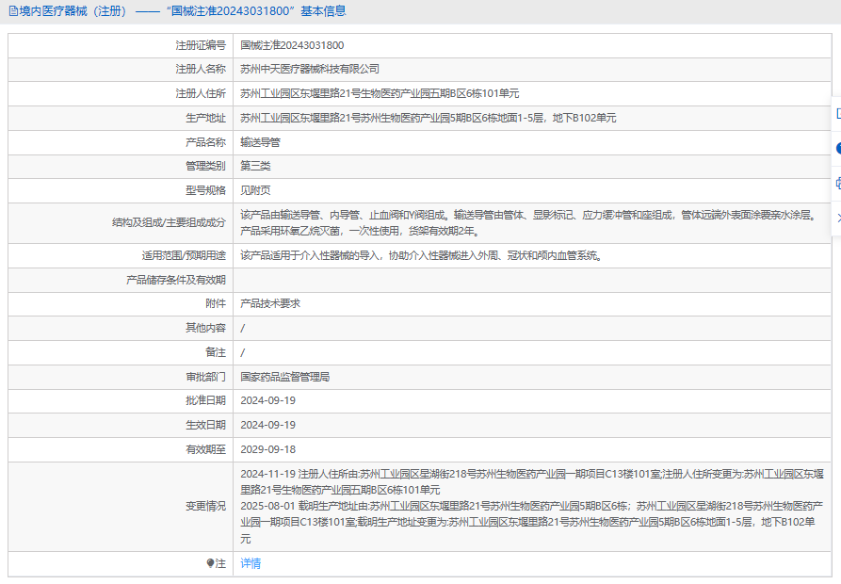Open the 详情 link in the note row
The height and width of the screenshot is (584, 841).
[x=251, y=563]
